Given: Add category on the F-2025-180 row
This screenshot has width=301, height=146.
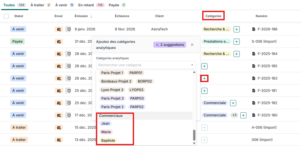Looking at the screenshot, I should point(243,115).
